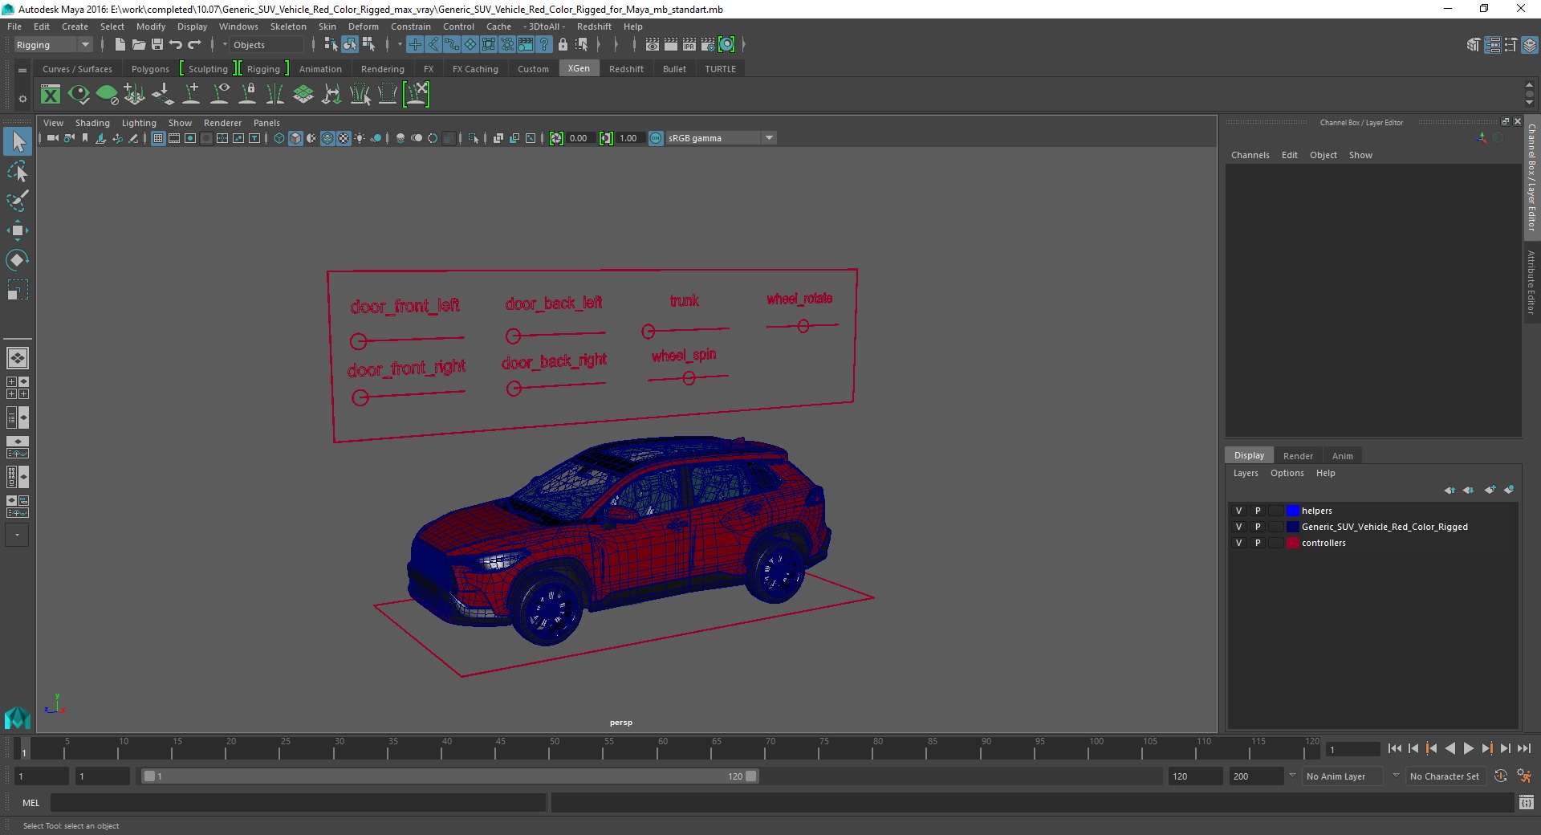Click the current frame field showing 1

[1353, 749]
